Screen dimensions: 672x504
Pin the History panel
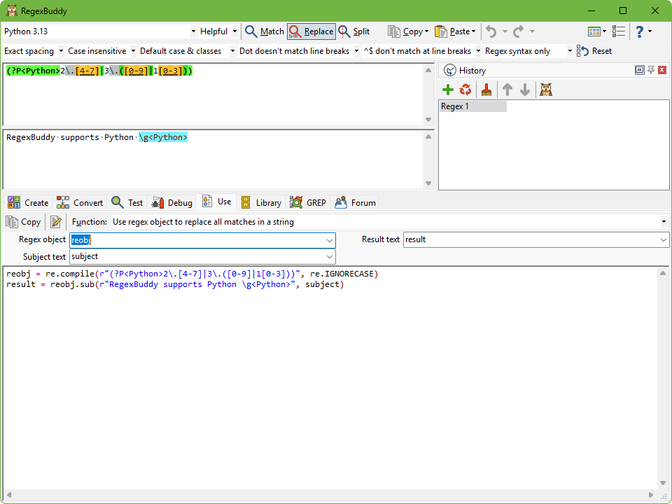pyautogui.click(x=651, y=70)
